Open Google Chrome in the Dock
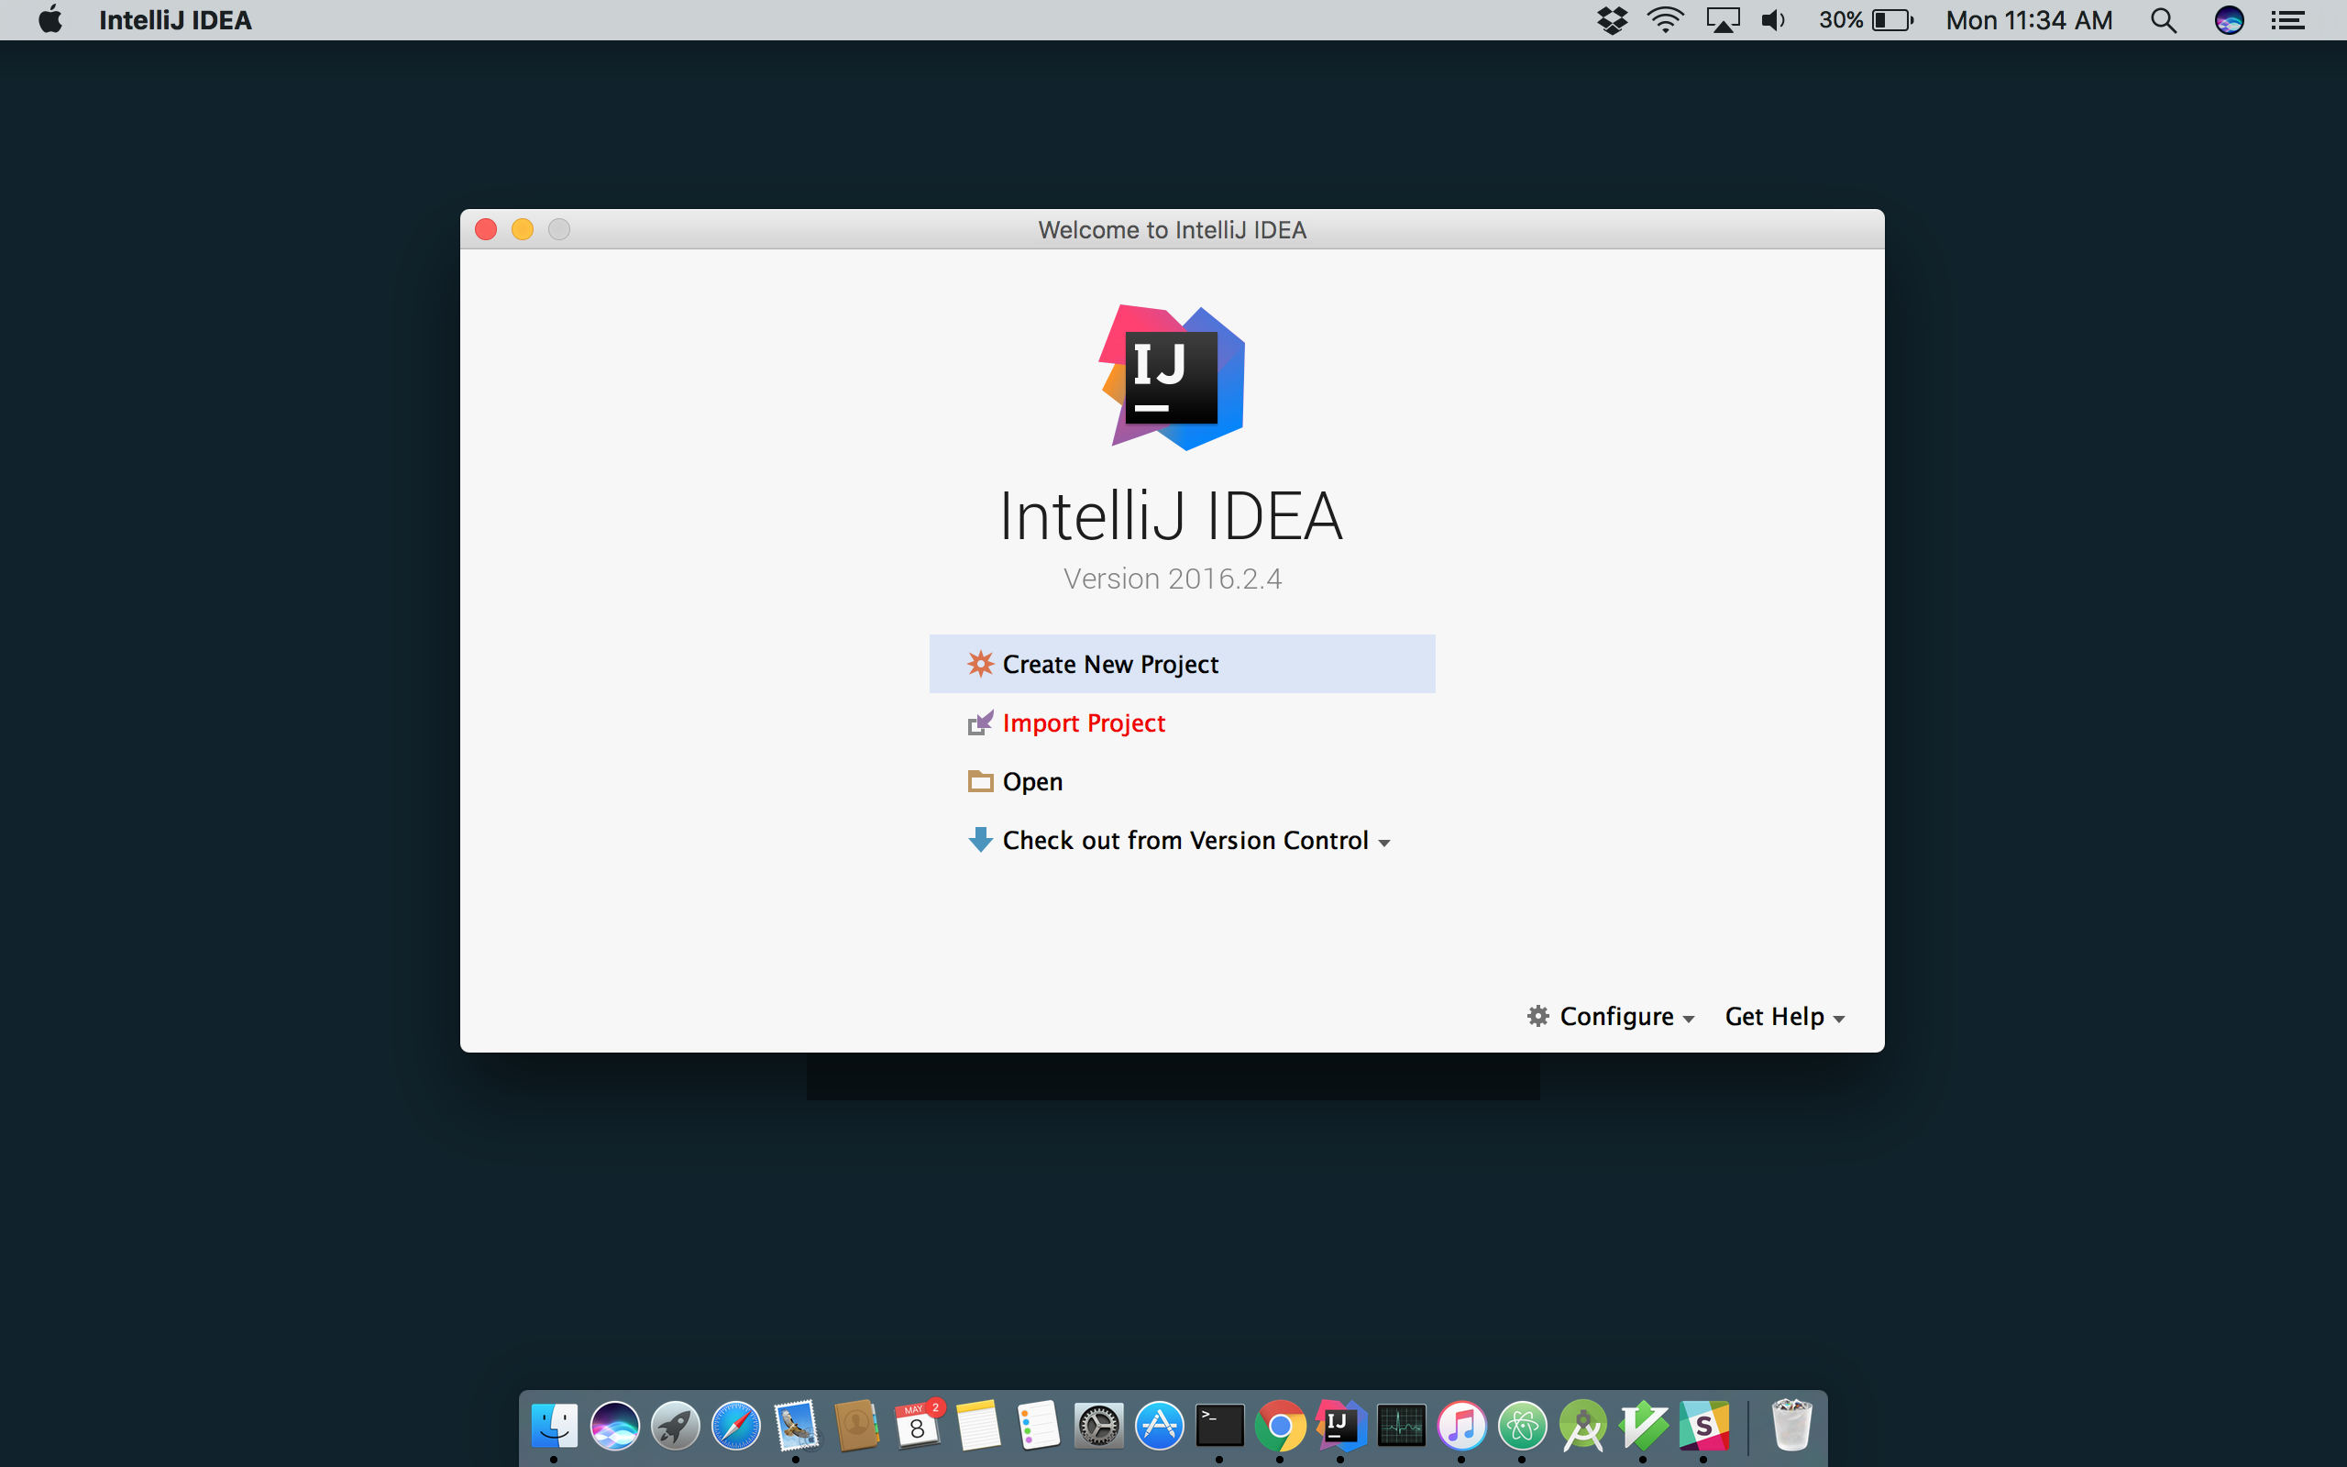The height and width of the screenshot is (1467, 2347). 1280,1425
